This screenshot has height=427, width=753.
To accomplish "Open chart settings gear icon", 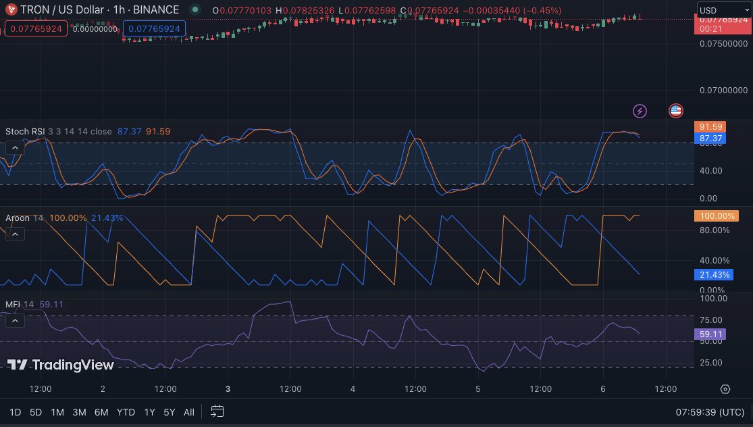I will tap(725, 389).
